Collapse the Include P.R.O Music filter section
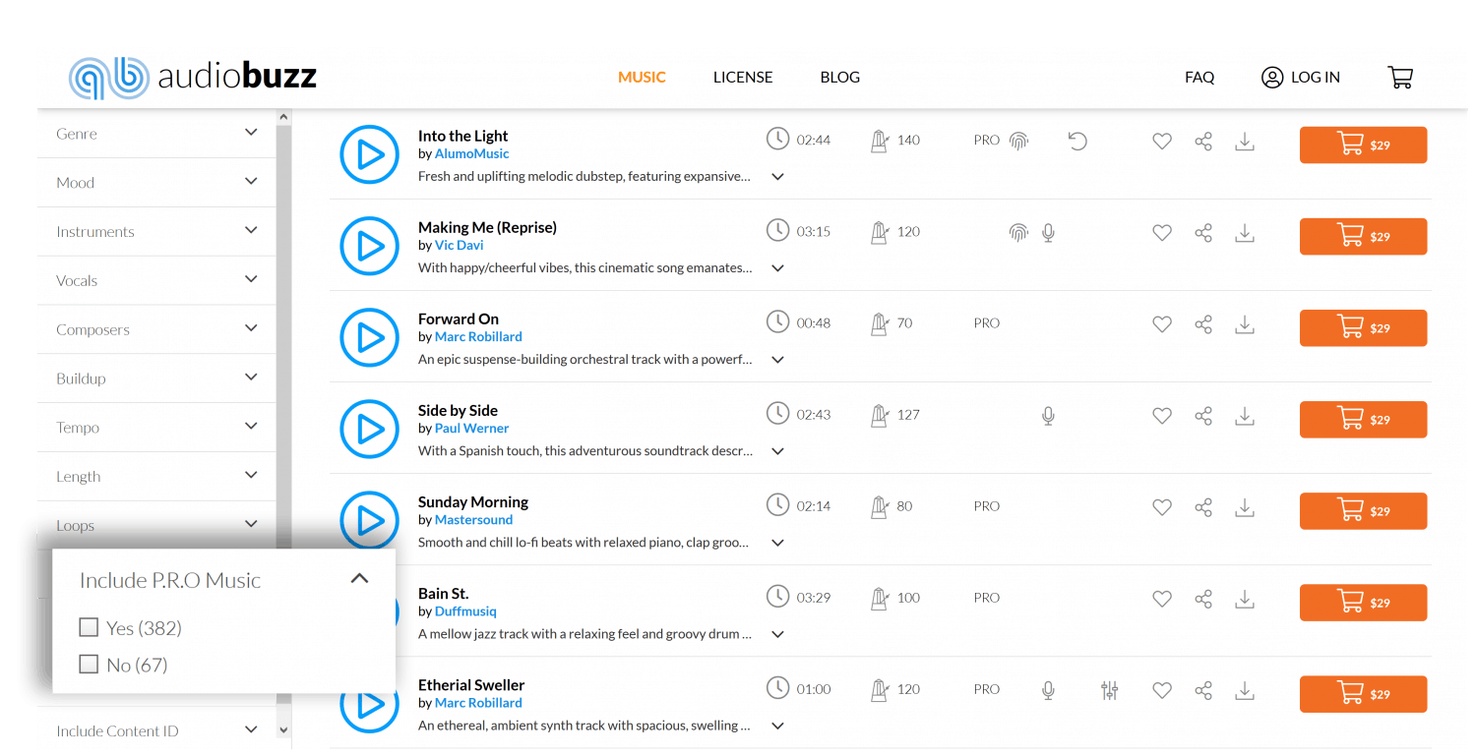The height and width of the screenshot is (756, 1476). pyautogui.click(x=359, y=578)
